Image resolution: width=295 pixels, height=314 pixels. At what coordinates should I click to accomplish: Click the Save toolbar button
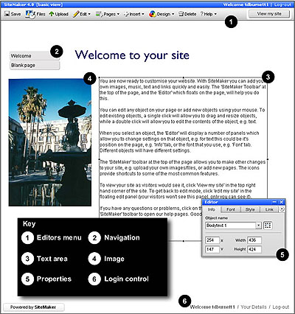(x=13, y=14)
